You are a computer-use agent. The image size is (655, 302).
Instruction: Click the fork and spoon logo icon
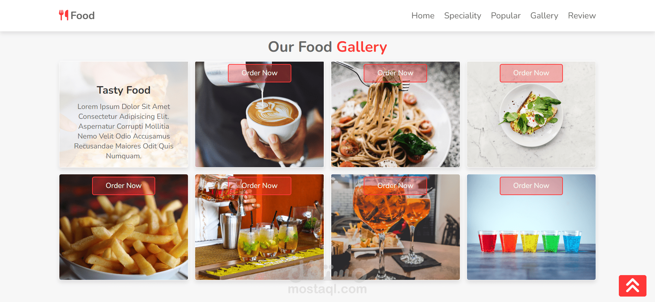point(63,15)
